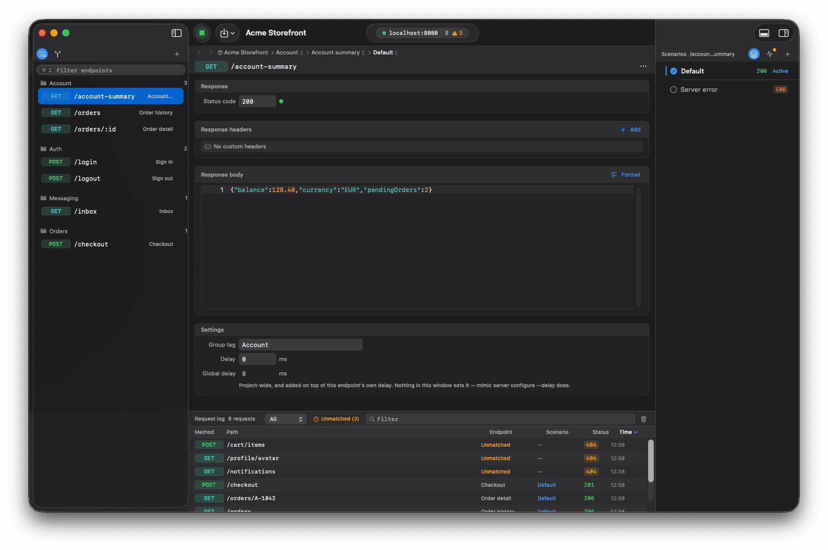
Task: Navigate back with breadcrumb arrow
Action: [199, 52]
